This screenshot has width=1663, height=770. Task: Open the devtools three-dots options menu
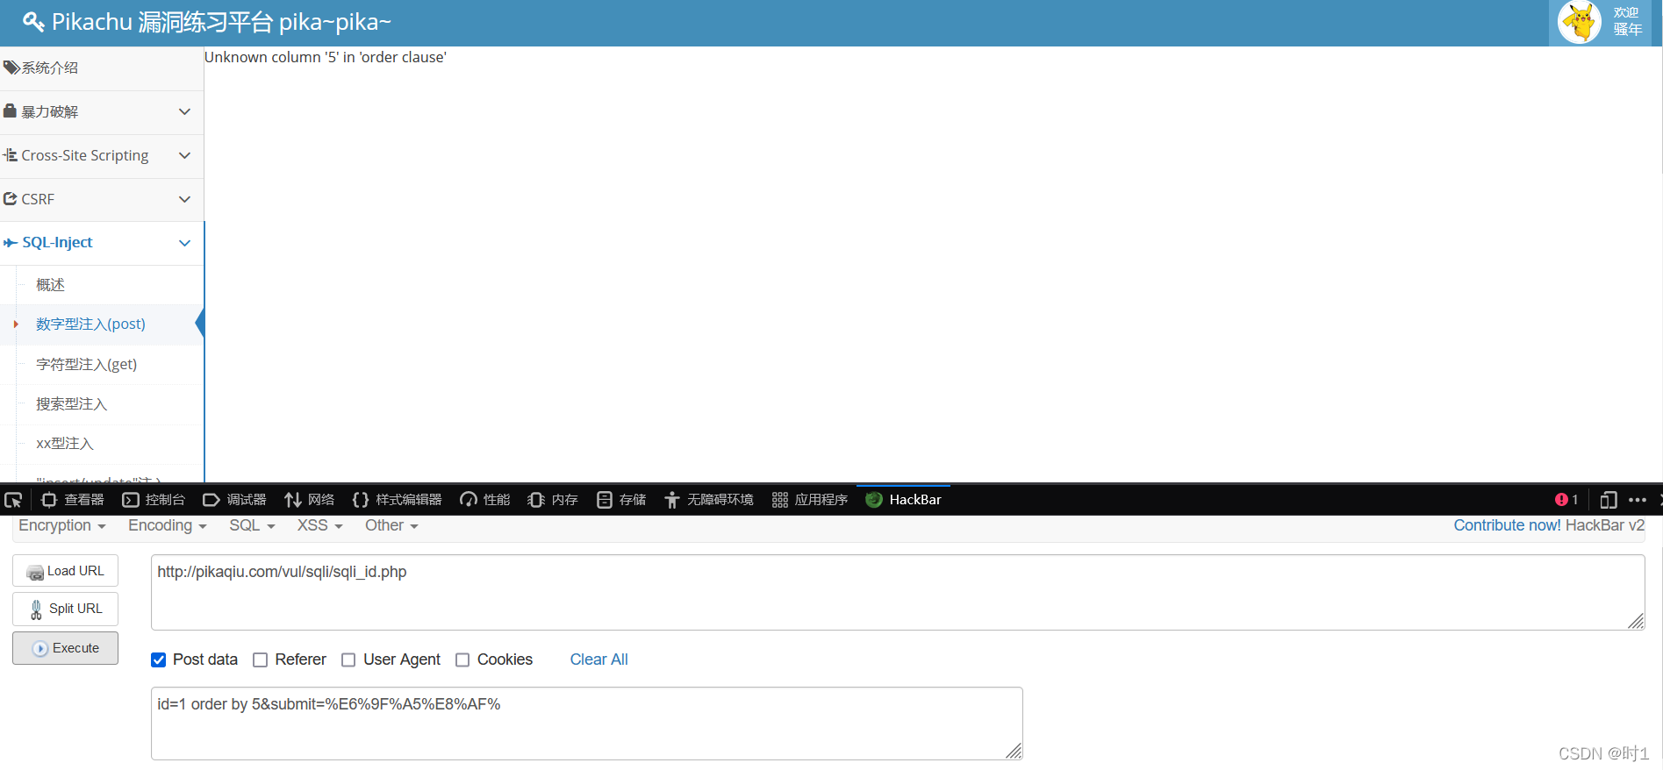1638,500
